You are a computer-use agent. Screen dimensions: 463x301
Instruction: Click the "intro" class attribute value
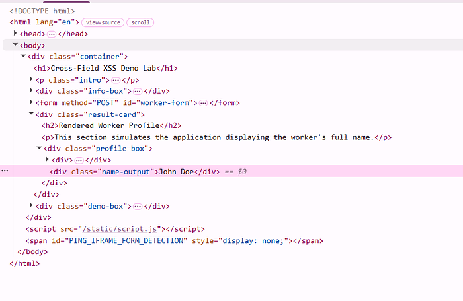coord(90,80)
